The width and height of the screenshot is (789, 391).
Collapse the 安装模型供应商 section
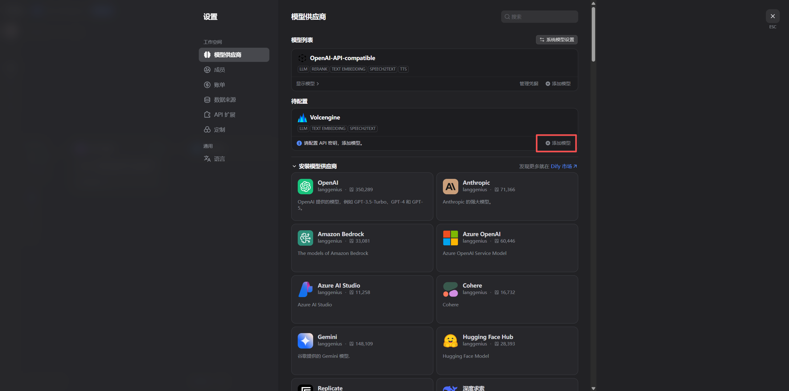(x=294, y=166)
